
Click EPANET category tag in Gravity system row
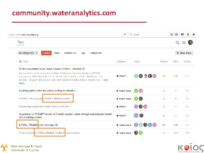(x=121, y=116)
